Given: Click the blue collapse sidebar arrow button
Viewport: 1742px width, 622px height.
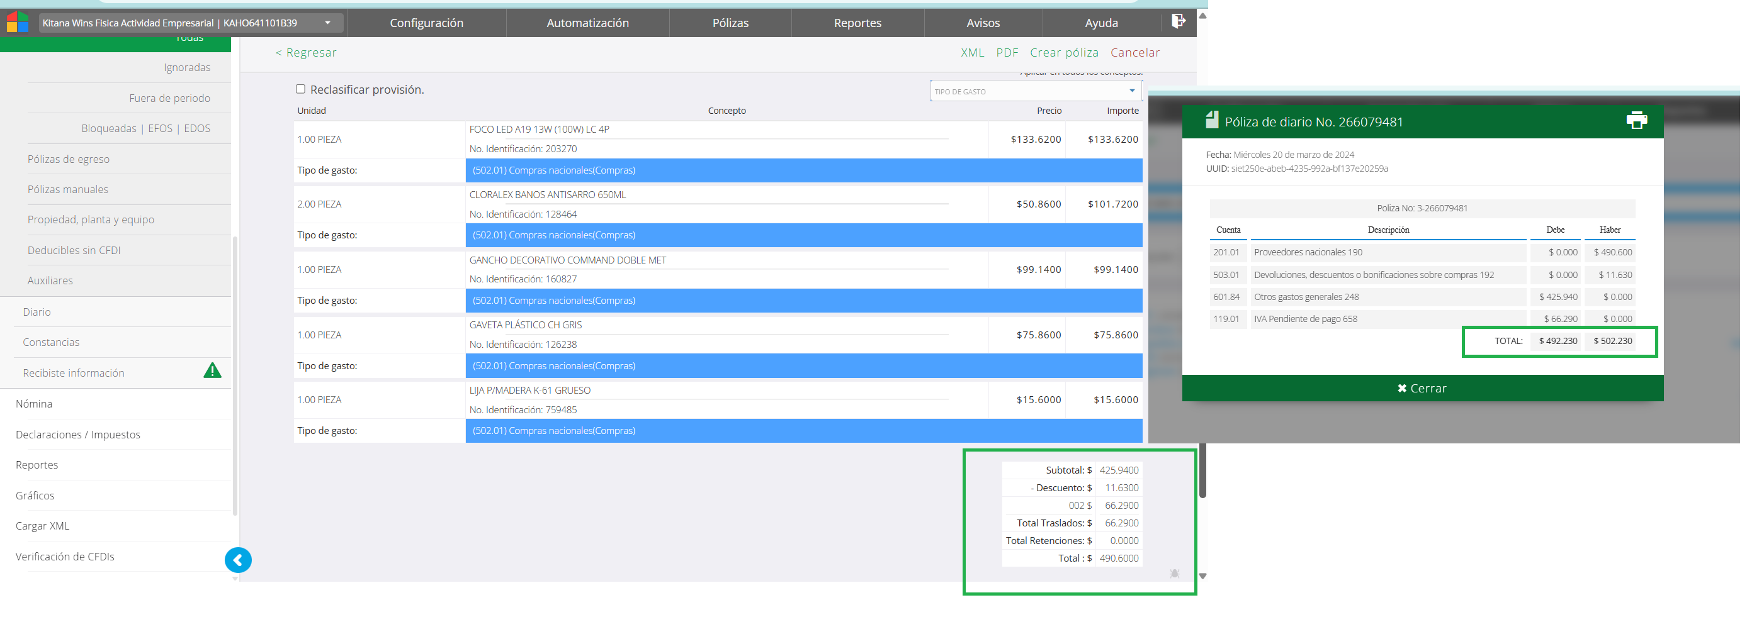Looking at the screenshot, I should [x=238, y=560].
